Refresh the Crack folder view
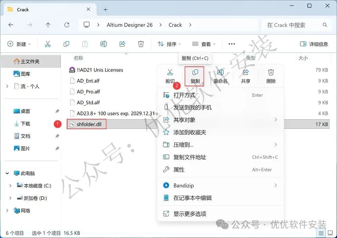This screenshot has height=238, width=337. pyautogui.click(x=67, y=25)
